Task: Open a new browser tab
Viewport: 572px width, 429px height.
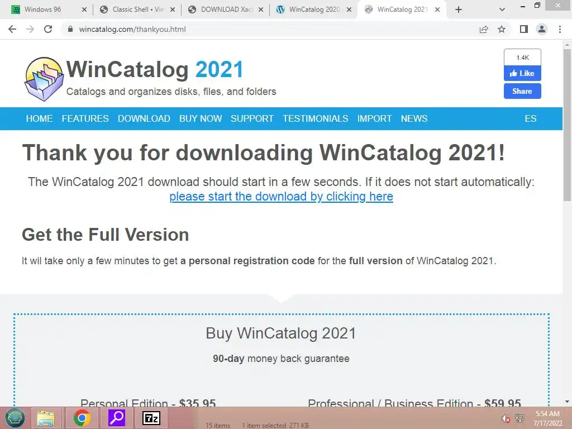Action: 459,9
